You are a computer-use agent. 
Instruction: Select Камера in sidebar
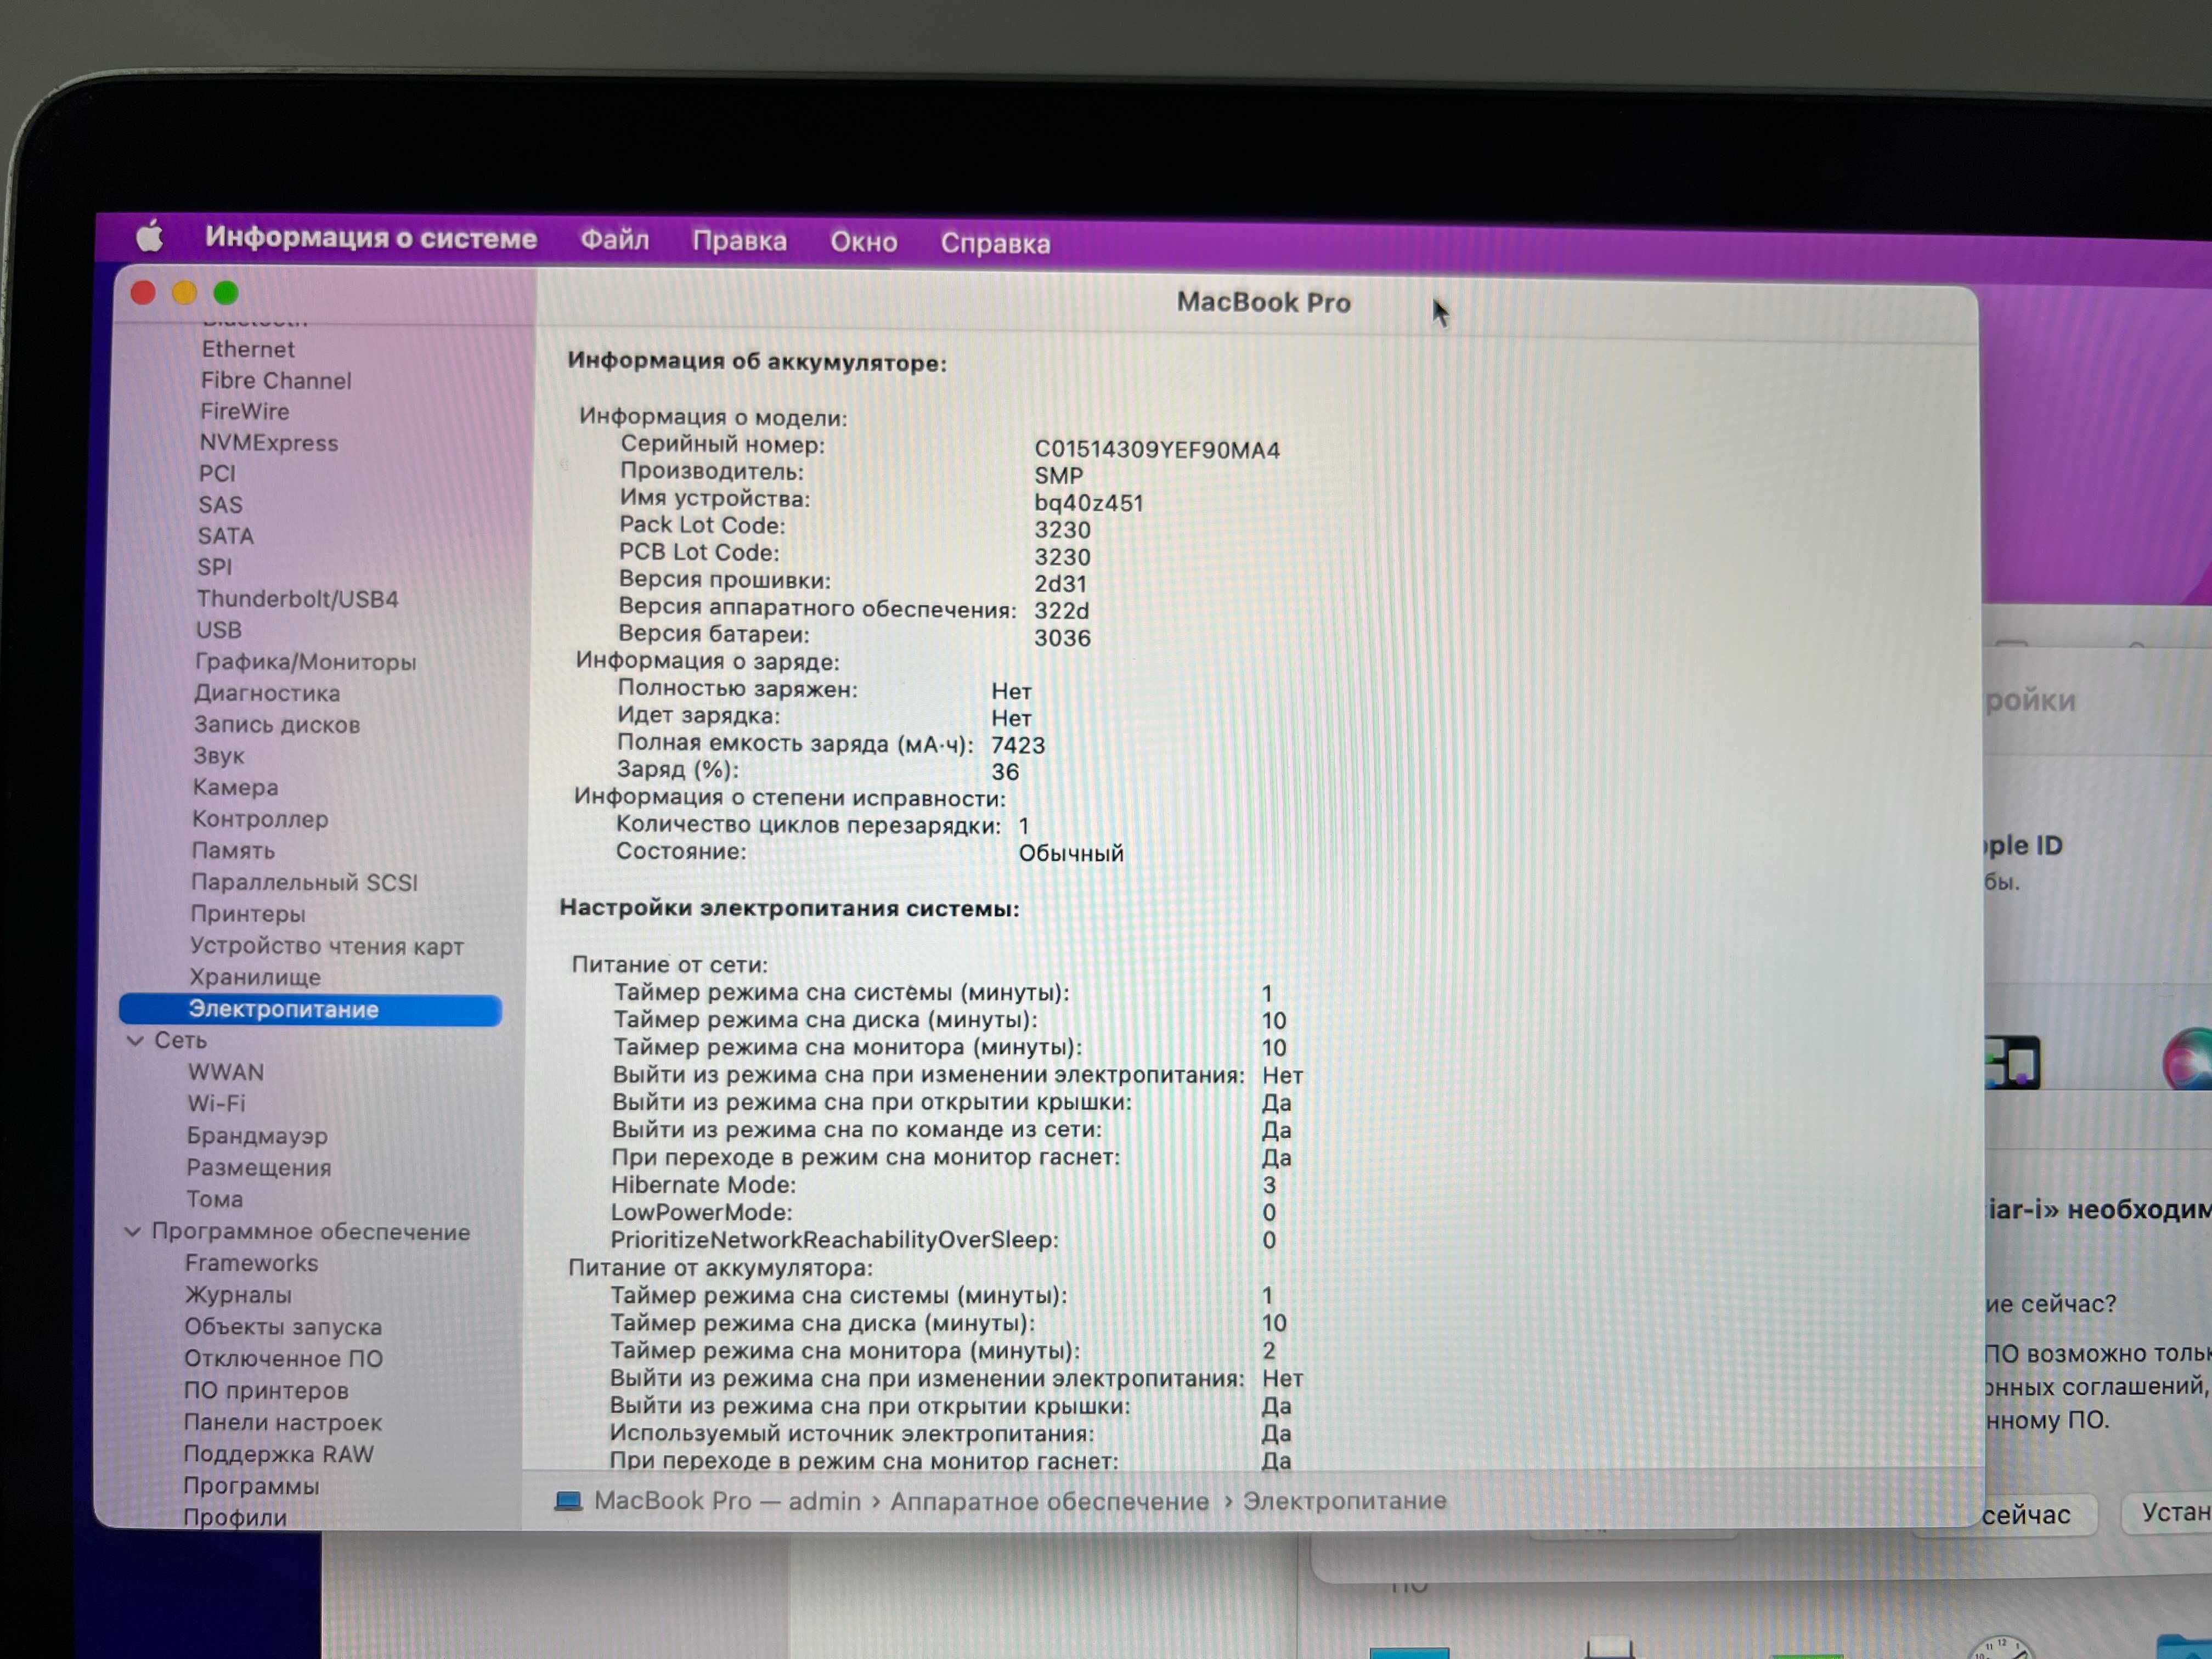(235, 787)
